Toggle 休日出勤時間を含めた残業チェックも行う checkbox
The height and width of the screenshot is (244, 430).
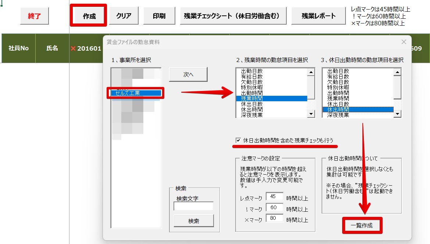pyautogui.click(x=238, y=141)
